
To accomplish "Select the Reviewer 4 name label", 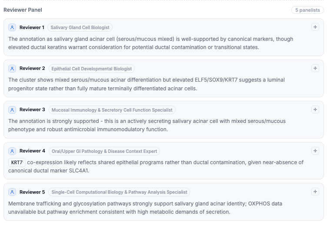I will [32, 151].
